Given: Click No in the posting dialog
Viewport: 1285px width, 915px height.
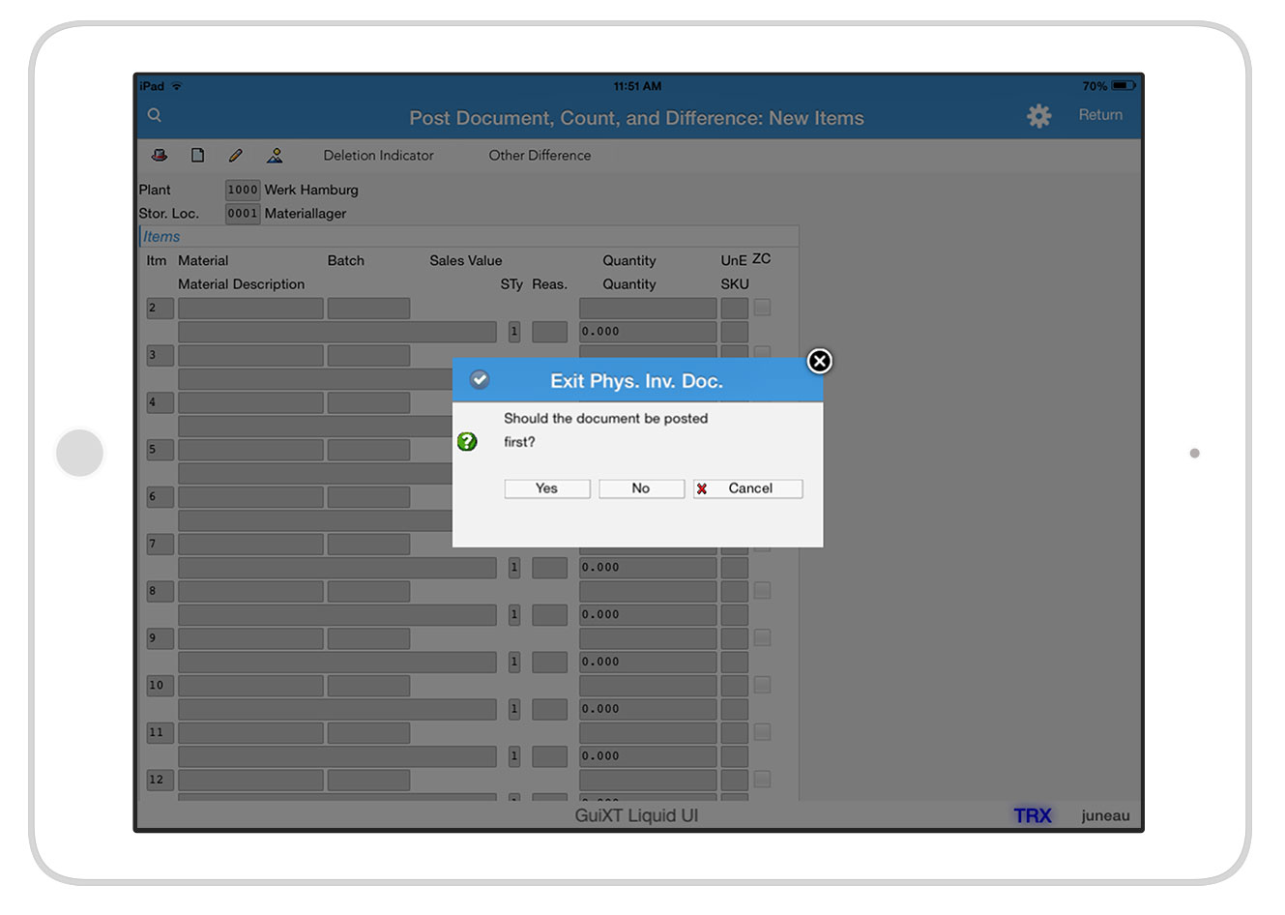Looking at the screenshot, I should coord(641,488).
